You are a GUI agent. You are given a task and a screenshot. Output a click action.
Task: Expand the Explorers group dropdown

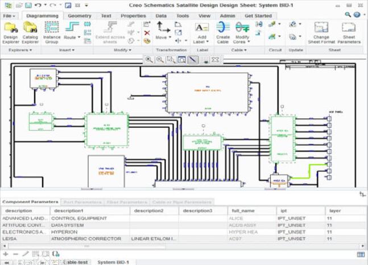20,50
